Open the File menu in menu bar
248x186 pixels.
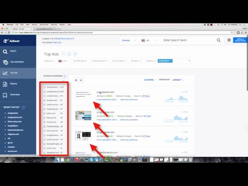tap(17, 25)
